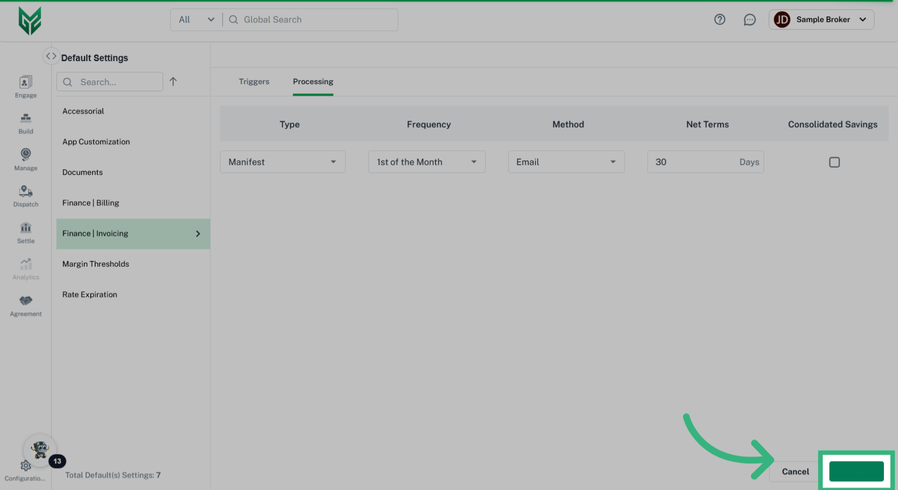
Task: Open Margin Thresholds settings
Action: [133, 264]
